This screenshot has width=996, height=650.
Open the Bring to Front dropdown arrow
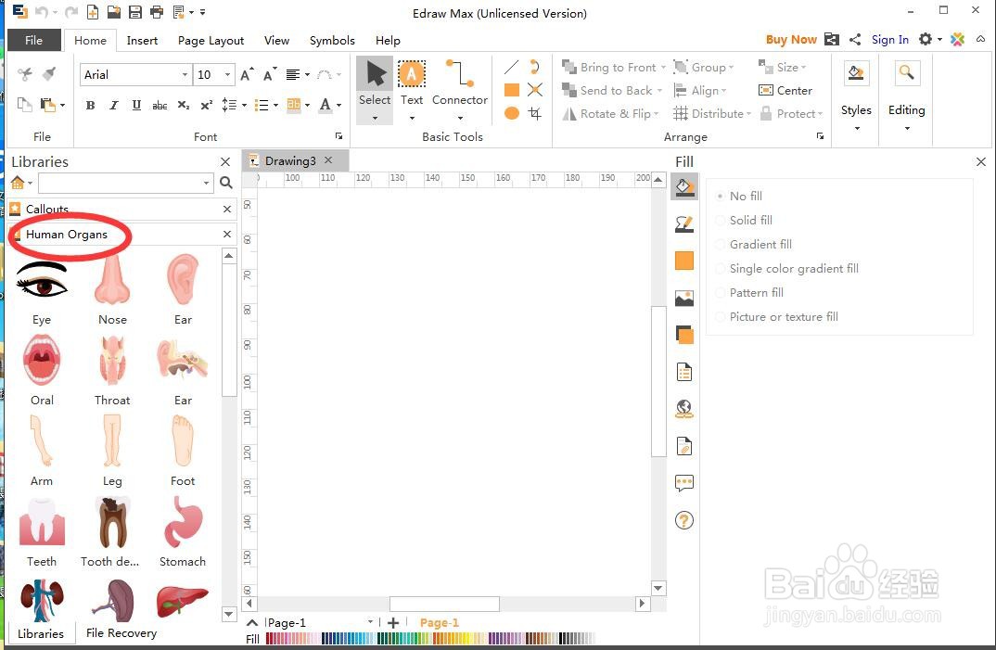click(x=663, y=68)
